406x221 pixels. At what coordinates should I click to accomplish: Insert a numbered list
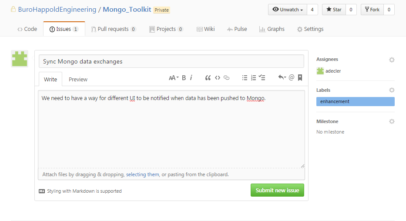pyautogui.click(x=254, y=77)
